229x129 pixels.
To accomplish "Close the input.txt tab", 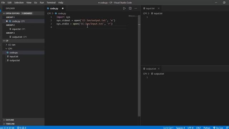I will click(x=159, y=9).
